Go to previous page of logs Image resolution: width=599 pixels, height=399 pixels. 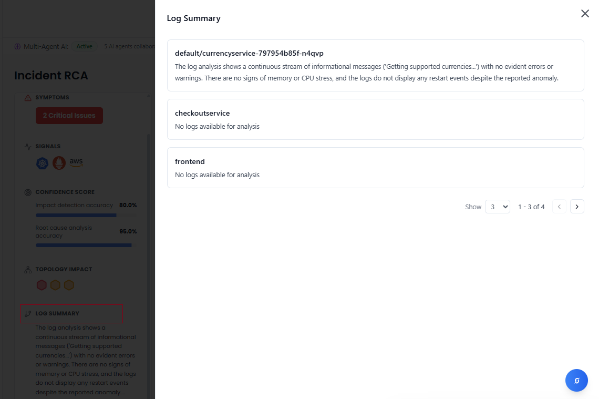(559, 207)
